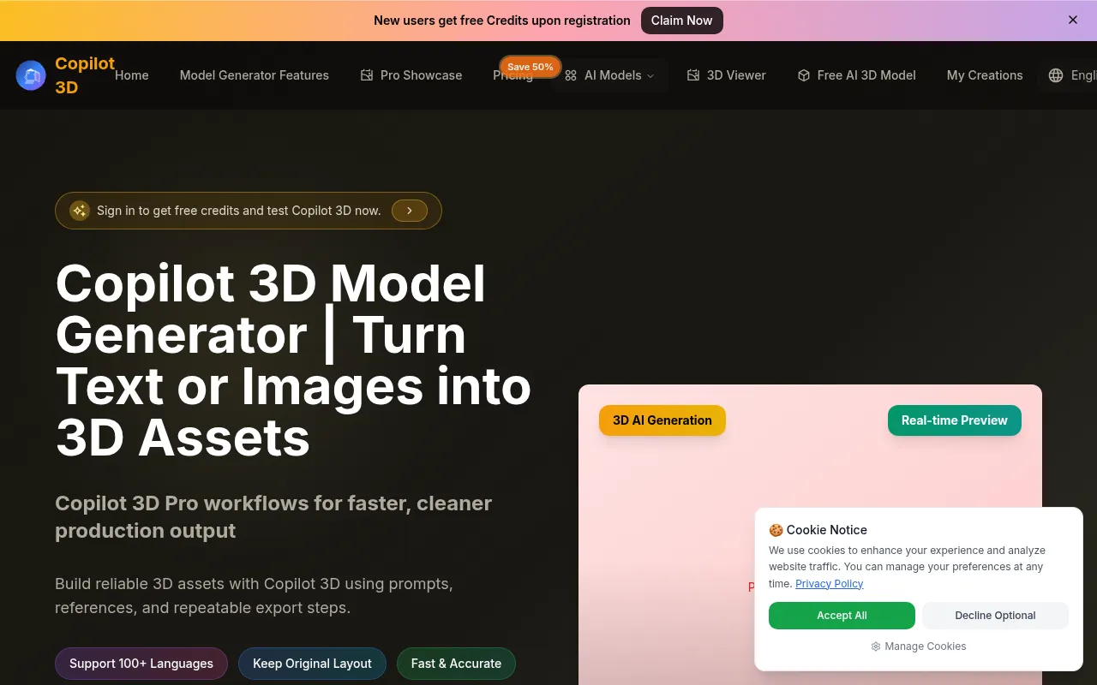
Task: Click the Copilot 3D logo icon
Action: pos(31,75)
